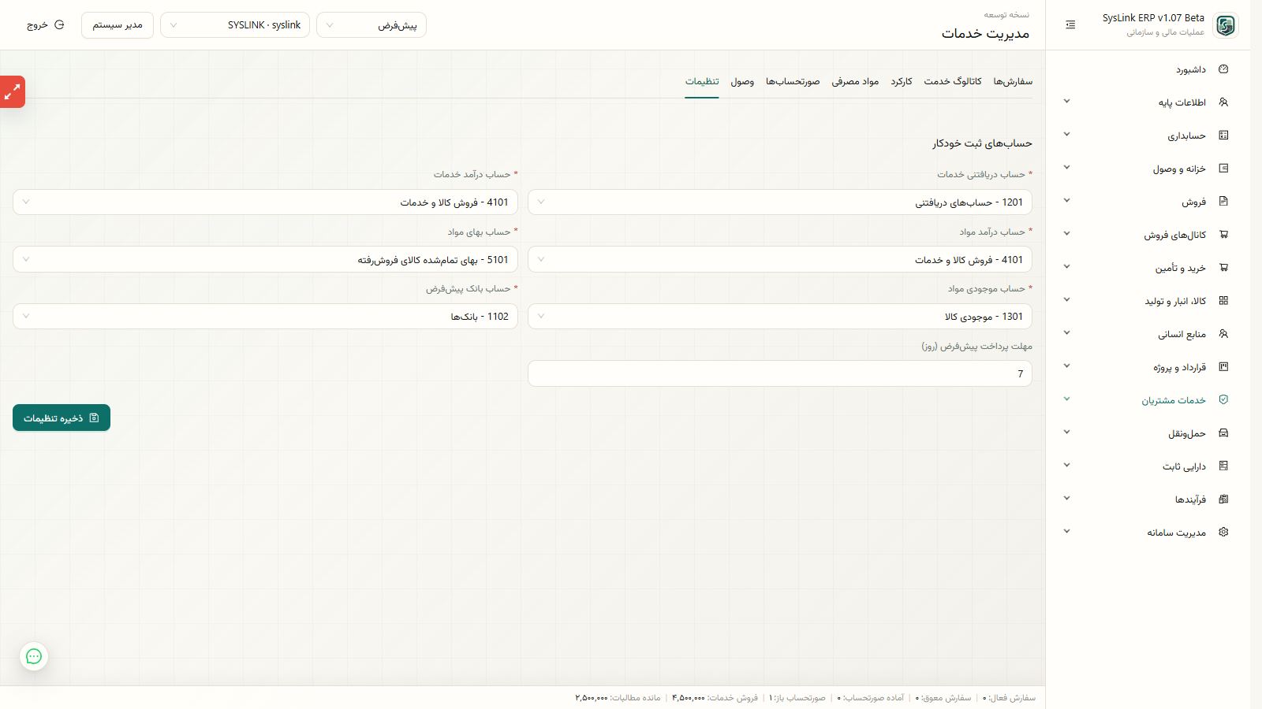
Task: Expand مدیریت سامانه chevron
Action: [1066, 532]
